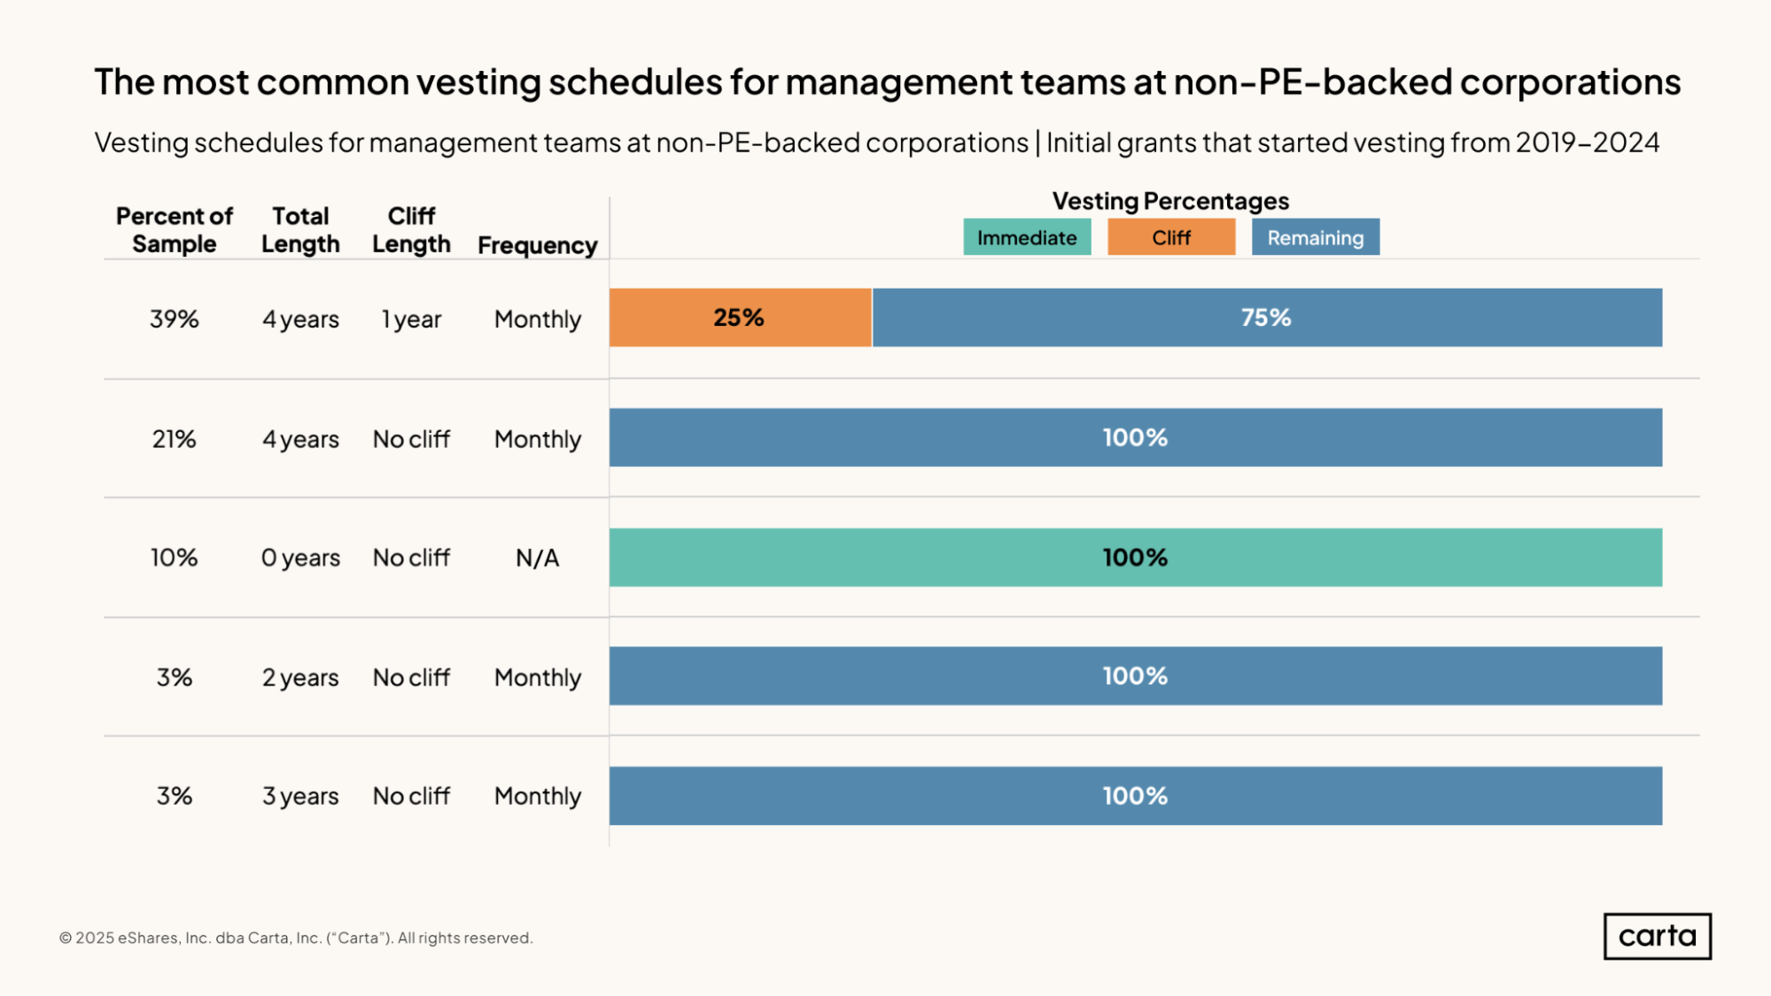This screenshot has height=996, width=1771.
Task: Click the N/A frequency cell
Action: [x=537, y=558]
